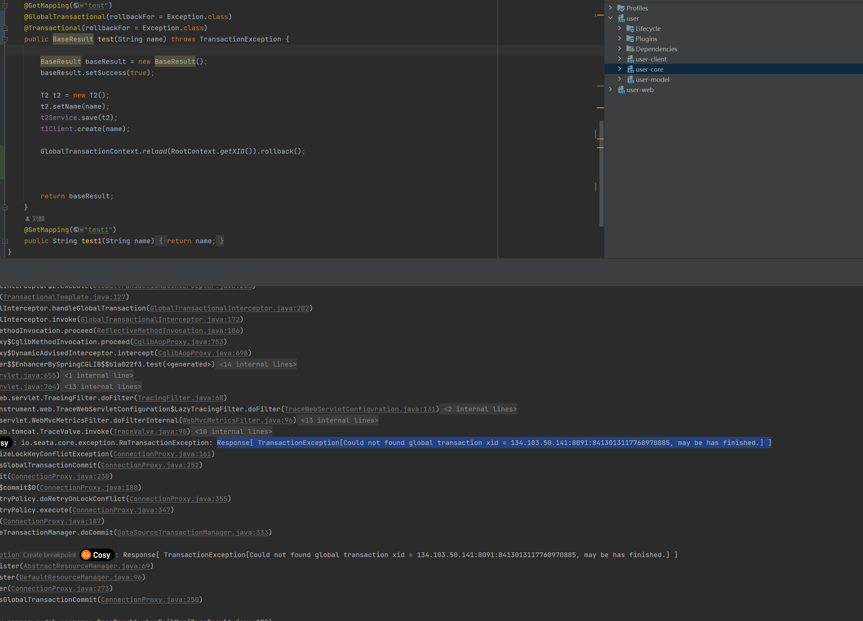Expand the folded test1 method body
Screen dimensions: 863x621
pyautogui.click(x=5, y=241)
